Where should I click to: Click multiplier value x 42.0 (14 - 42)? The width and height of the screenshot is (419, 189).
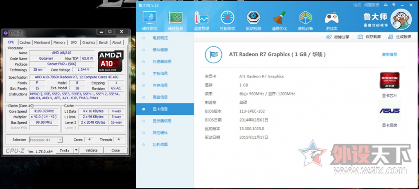(44, 117)
